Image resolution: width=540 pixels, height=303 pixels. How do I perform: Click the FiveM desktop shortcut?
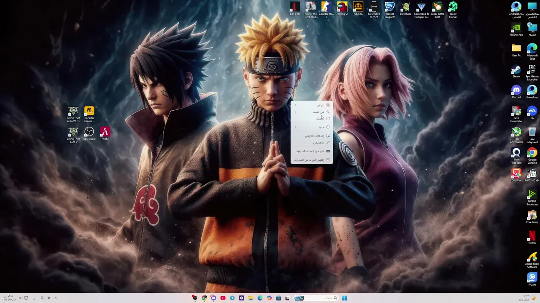(105, 134)
